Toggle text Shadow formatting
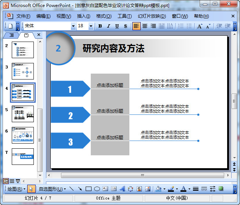Screen dimensions: 240x205 125,26
